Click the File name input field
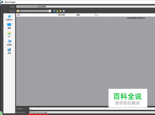 (x=92, y=109)
